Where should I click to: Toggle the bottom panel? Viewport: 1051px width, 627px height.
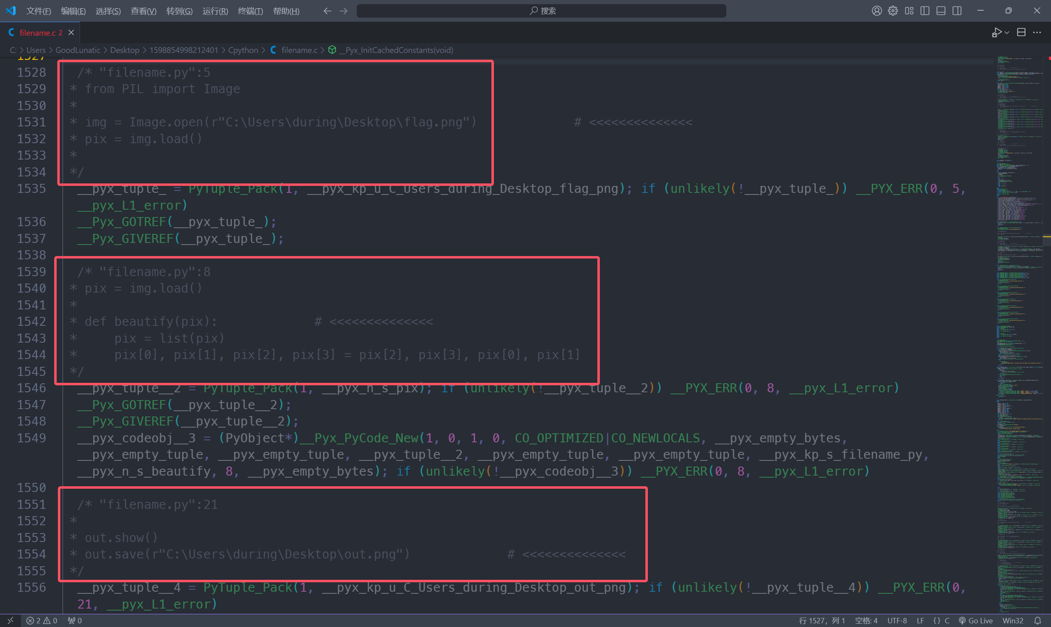[941, 11]
